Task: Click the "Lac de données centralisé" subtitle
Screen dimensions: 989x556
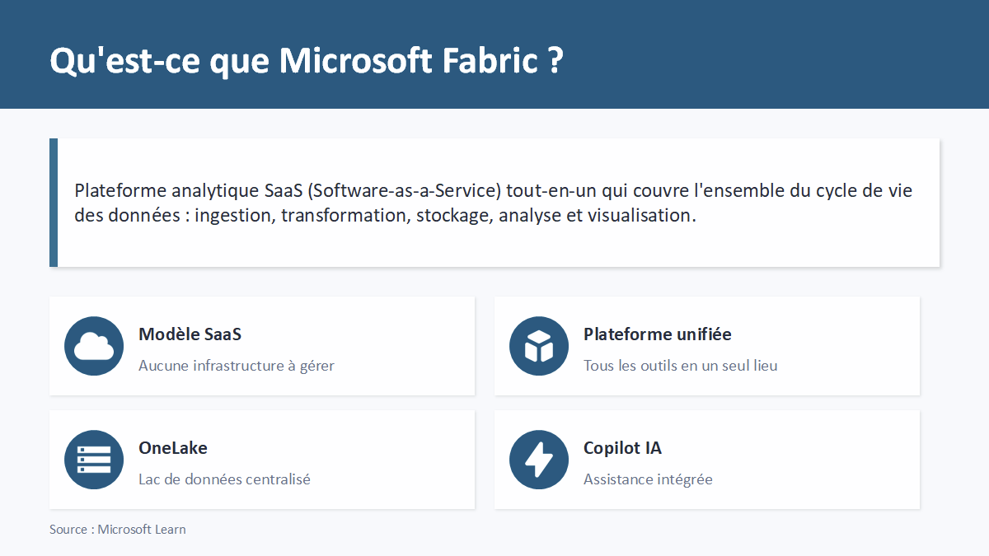Action: point(224,479)
